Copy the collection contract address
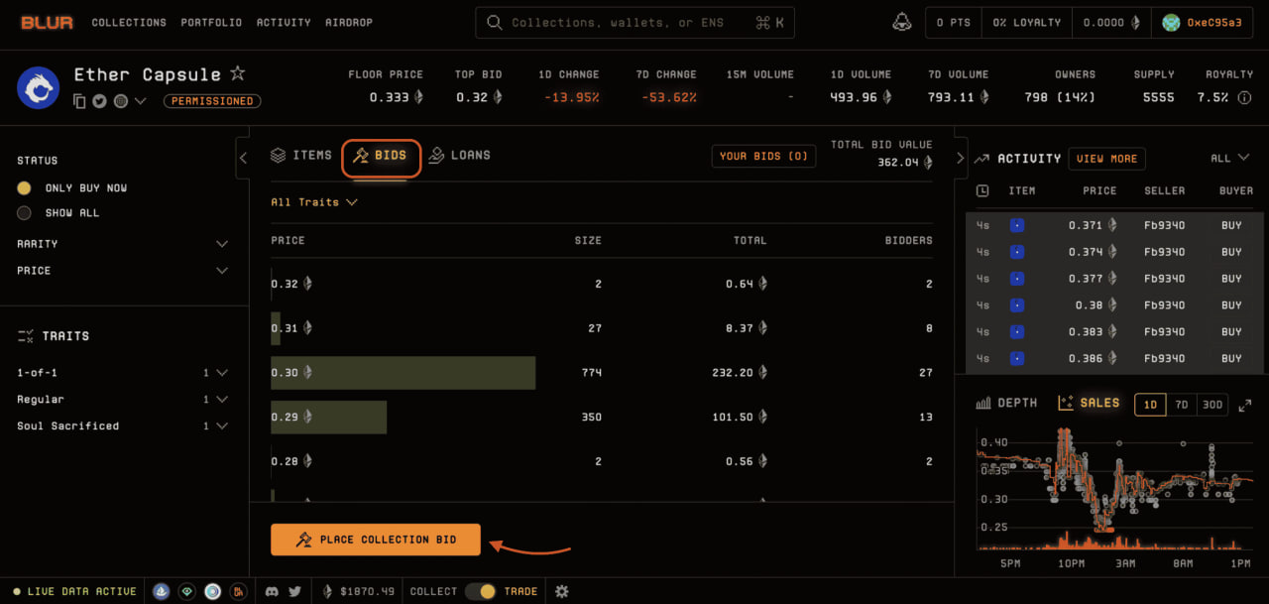Screen dimensions: 1269x604 (79, 101)
